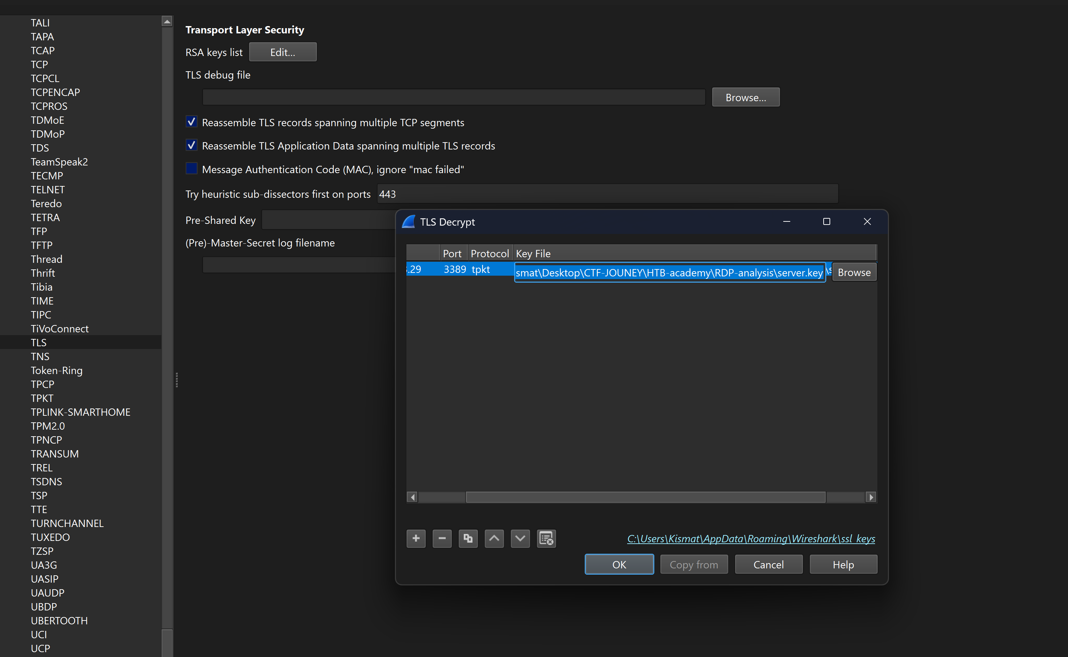Select TPM2.0 in protocol list
This screenshot has height=657, width=1068.
pos(47,426)
